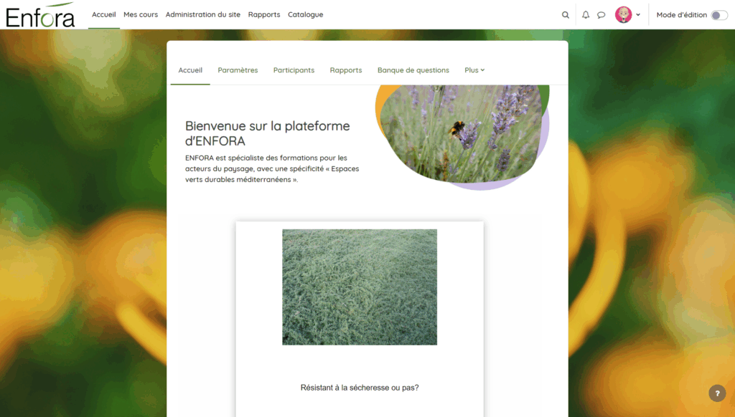This screenshot has width=735, height=417.
Task: Open Administration du site menu
Action: [203, 14]
